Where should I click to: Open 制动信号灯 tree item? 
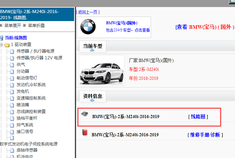pyautogui.click(x=27, y=78)
